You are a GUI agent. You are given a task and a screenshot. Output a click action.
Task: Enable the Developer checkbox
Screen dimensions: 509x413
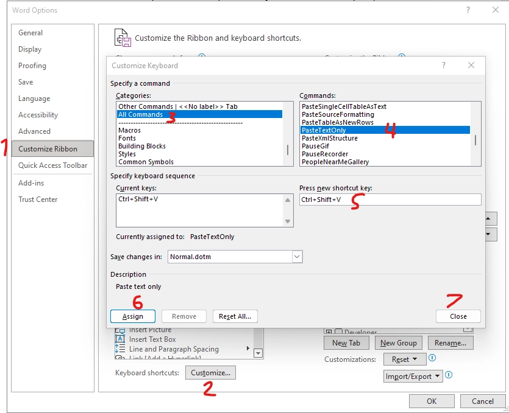339,331
